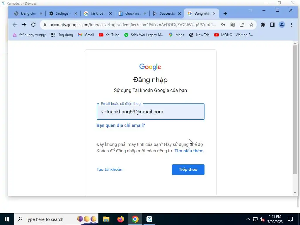This screenshot has width=300, height=225.
Task: Open the notification center icon
Action: (290, 219)
